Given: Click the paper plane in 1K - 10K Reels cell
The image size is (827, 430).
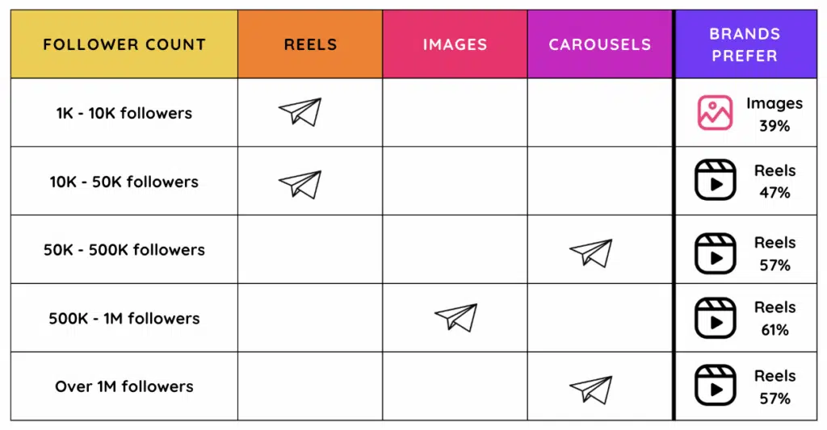Looking at the screenshot, I should click(300, 112).
